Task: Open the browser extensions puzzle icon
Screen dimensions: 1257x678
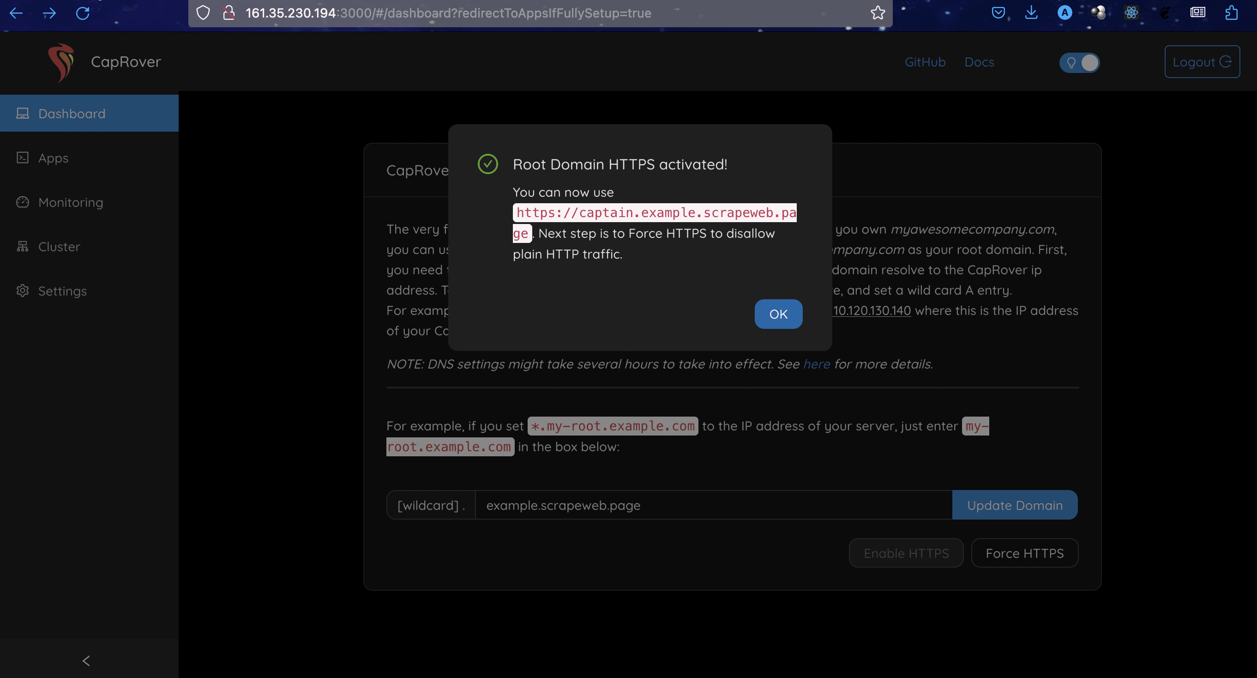Action: coord(1231,13)
